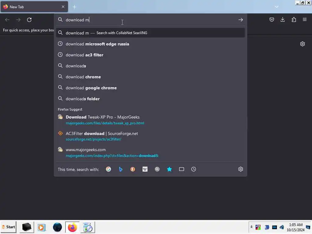The width and height of the screenshot is (312, 234).
Task: Click the Back navigation arrow
Action: tap(7, 20)
